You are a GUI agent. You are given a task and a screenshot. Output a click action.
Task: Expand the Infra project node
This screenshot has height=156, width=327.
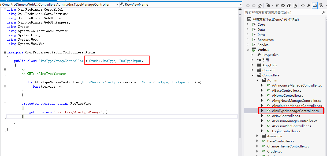click(248, 34)
